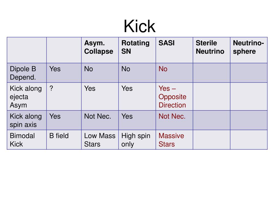Select the 'Sterile Neutrino' header cell
279x209 pixels.
(x=211, y=50)
